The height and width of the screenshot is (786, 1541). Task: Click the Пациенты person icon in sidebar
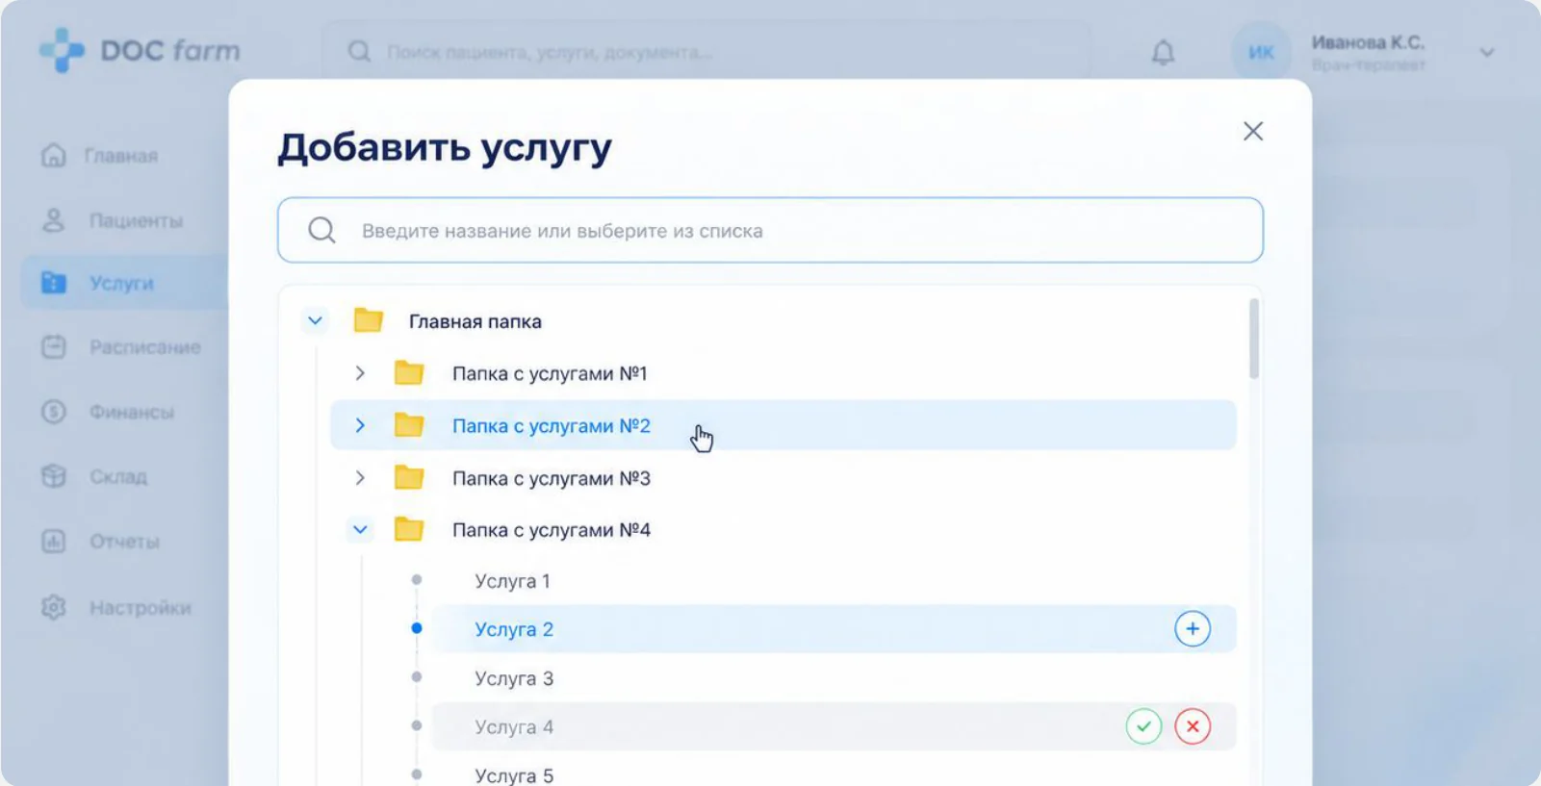54,220
